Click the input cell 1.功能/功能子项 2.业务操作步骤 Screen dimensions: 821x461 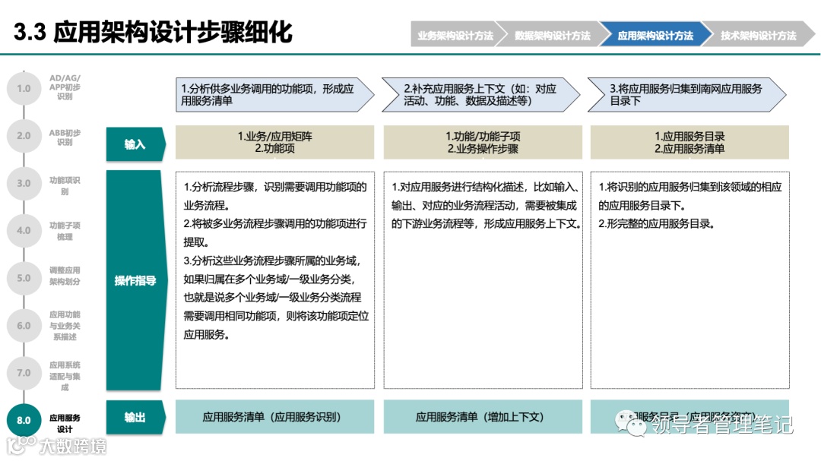coord(483,142)
